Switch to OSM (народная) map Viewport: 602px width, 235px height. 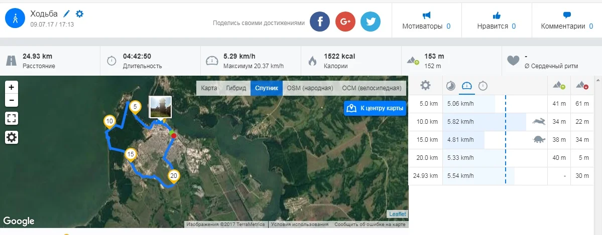310,88
